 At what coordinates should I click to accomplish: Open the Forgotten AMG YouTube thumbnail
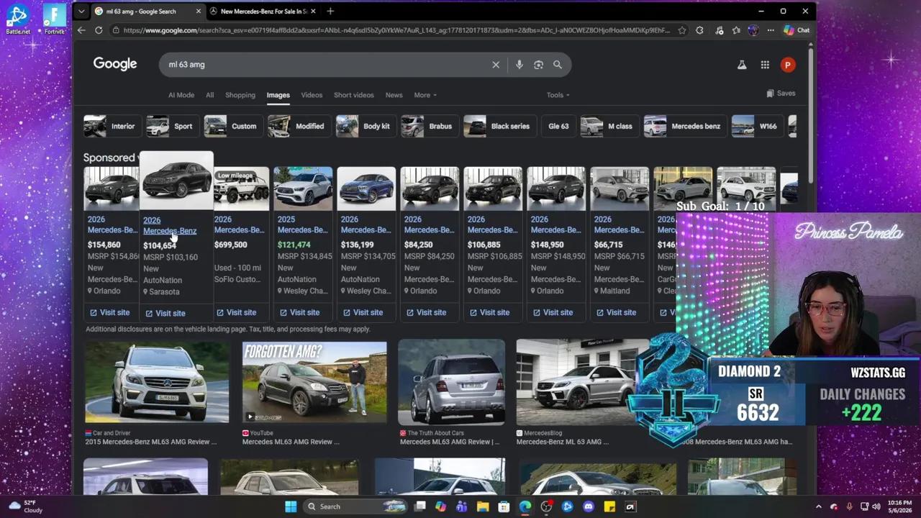314,381
